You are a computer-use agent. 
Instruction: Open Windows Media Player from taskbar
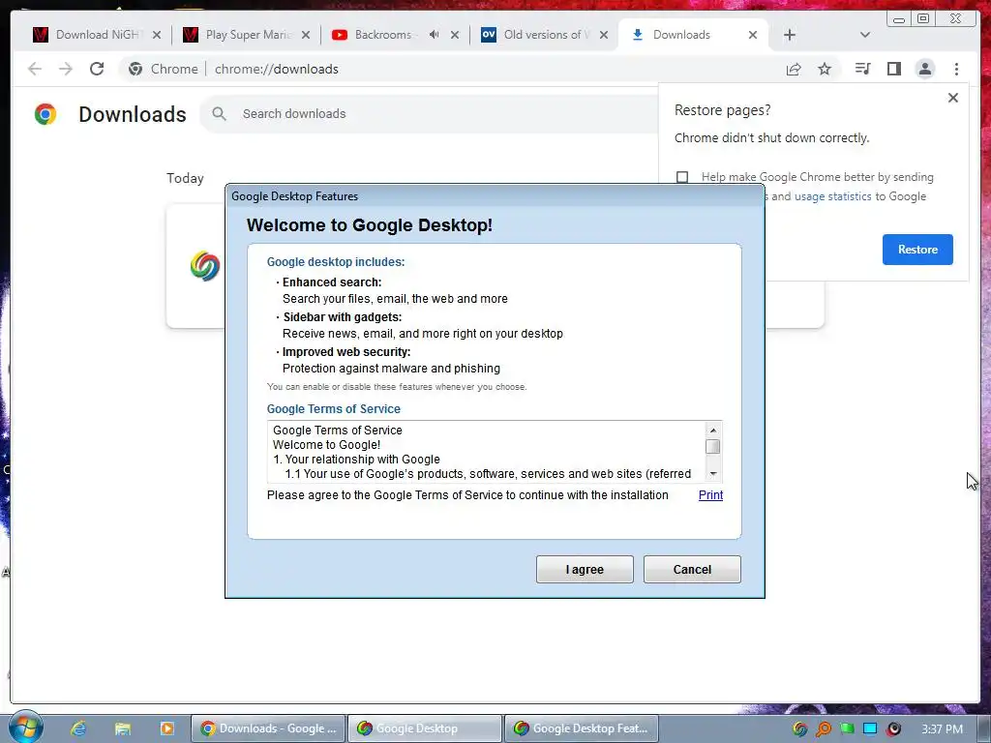tap(166, 728)
